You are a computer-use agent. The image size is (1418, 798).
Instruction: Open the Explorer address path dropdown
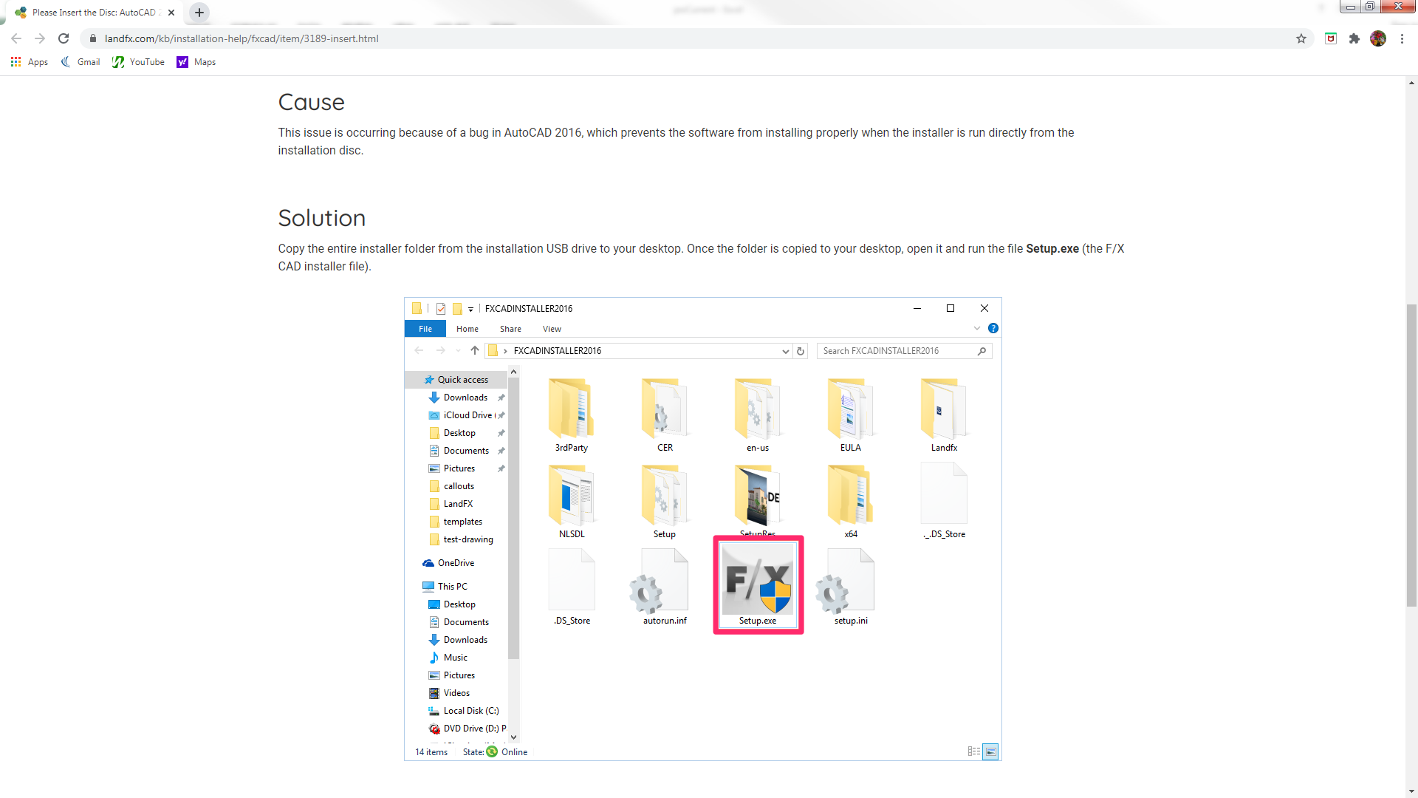click(785, 351)
